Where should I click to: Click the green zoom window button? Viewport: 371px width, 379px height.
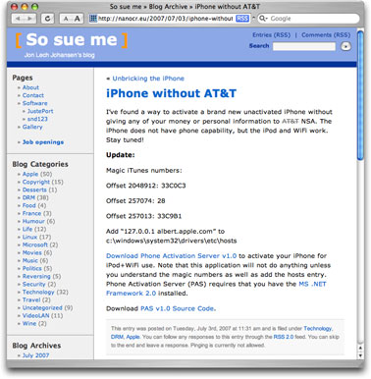(34, 7)
